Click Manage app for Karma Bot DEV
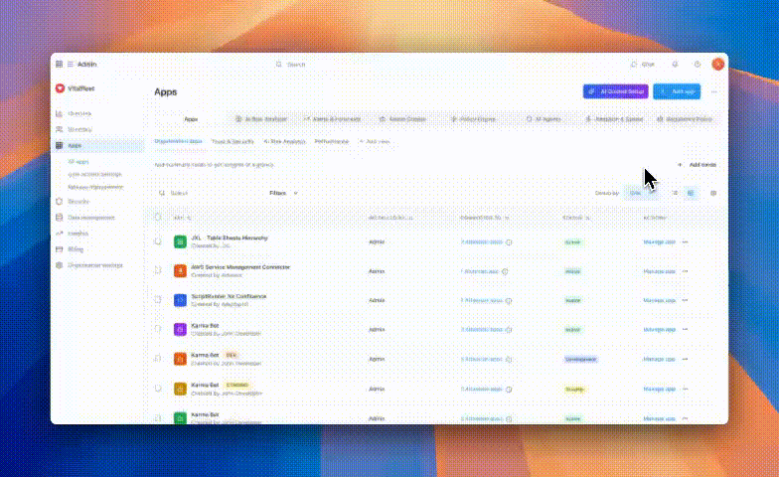 coord(660,359)
